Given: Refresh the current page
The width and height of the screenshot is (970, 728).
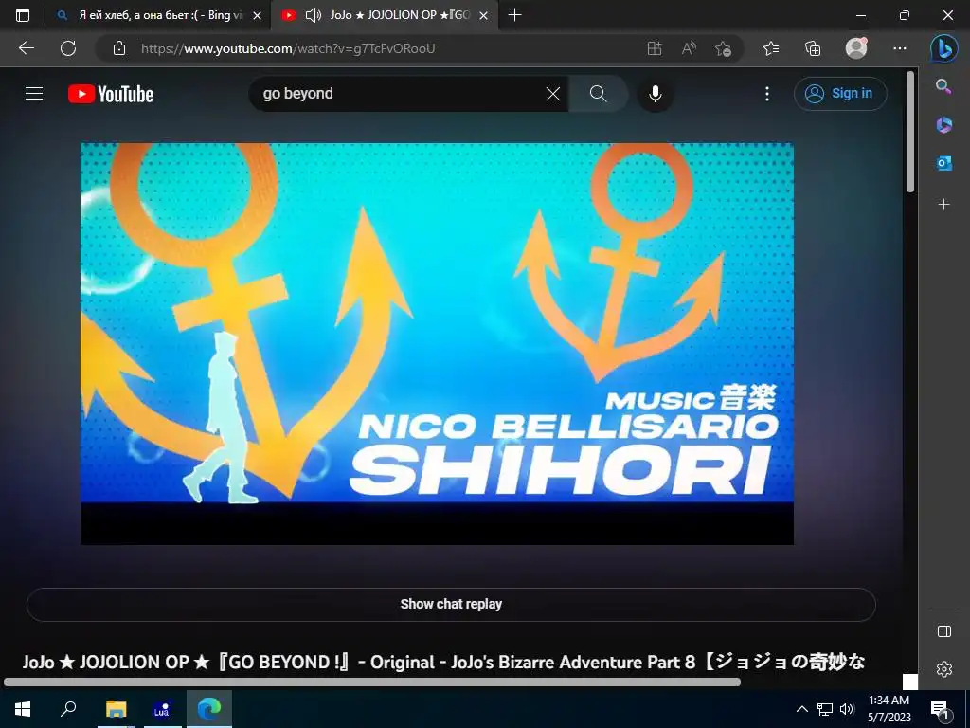Looking at the screenshot, I should point(68,48).
